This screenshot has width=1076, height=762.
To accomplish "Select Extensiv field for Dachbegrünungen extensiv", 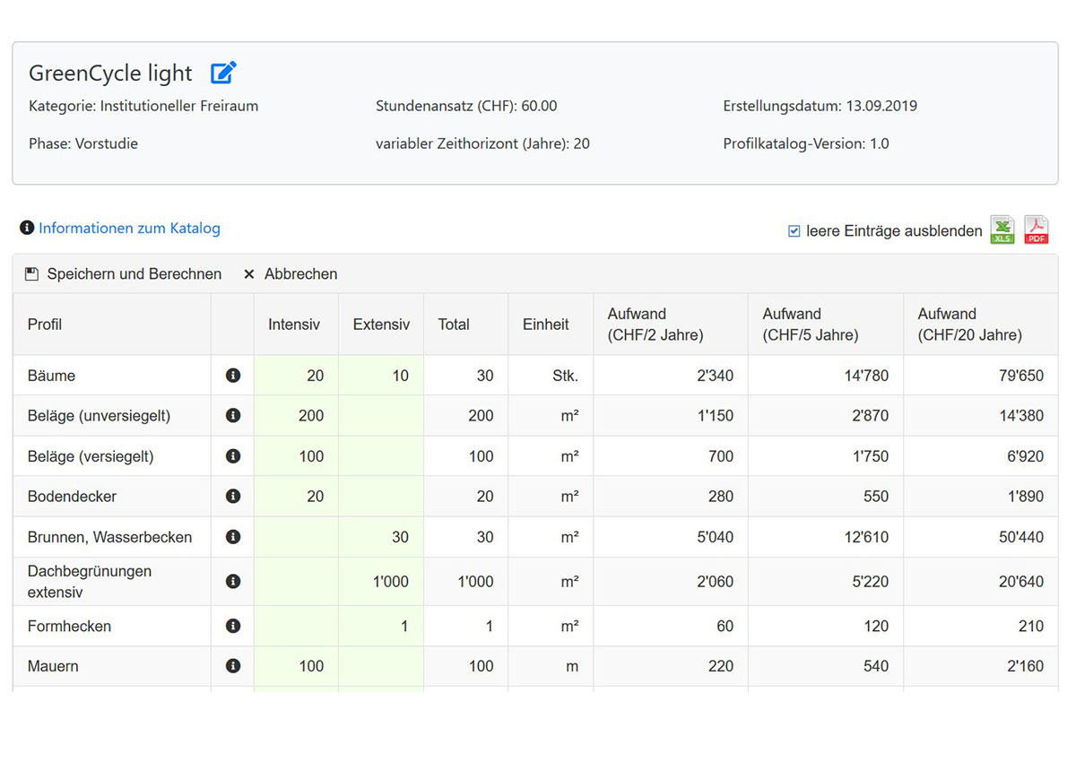I will [x=381, y=582].
